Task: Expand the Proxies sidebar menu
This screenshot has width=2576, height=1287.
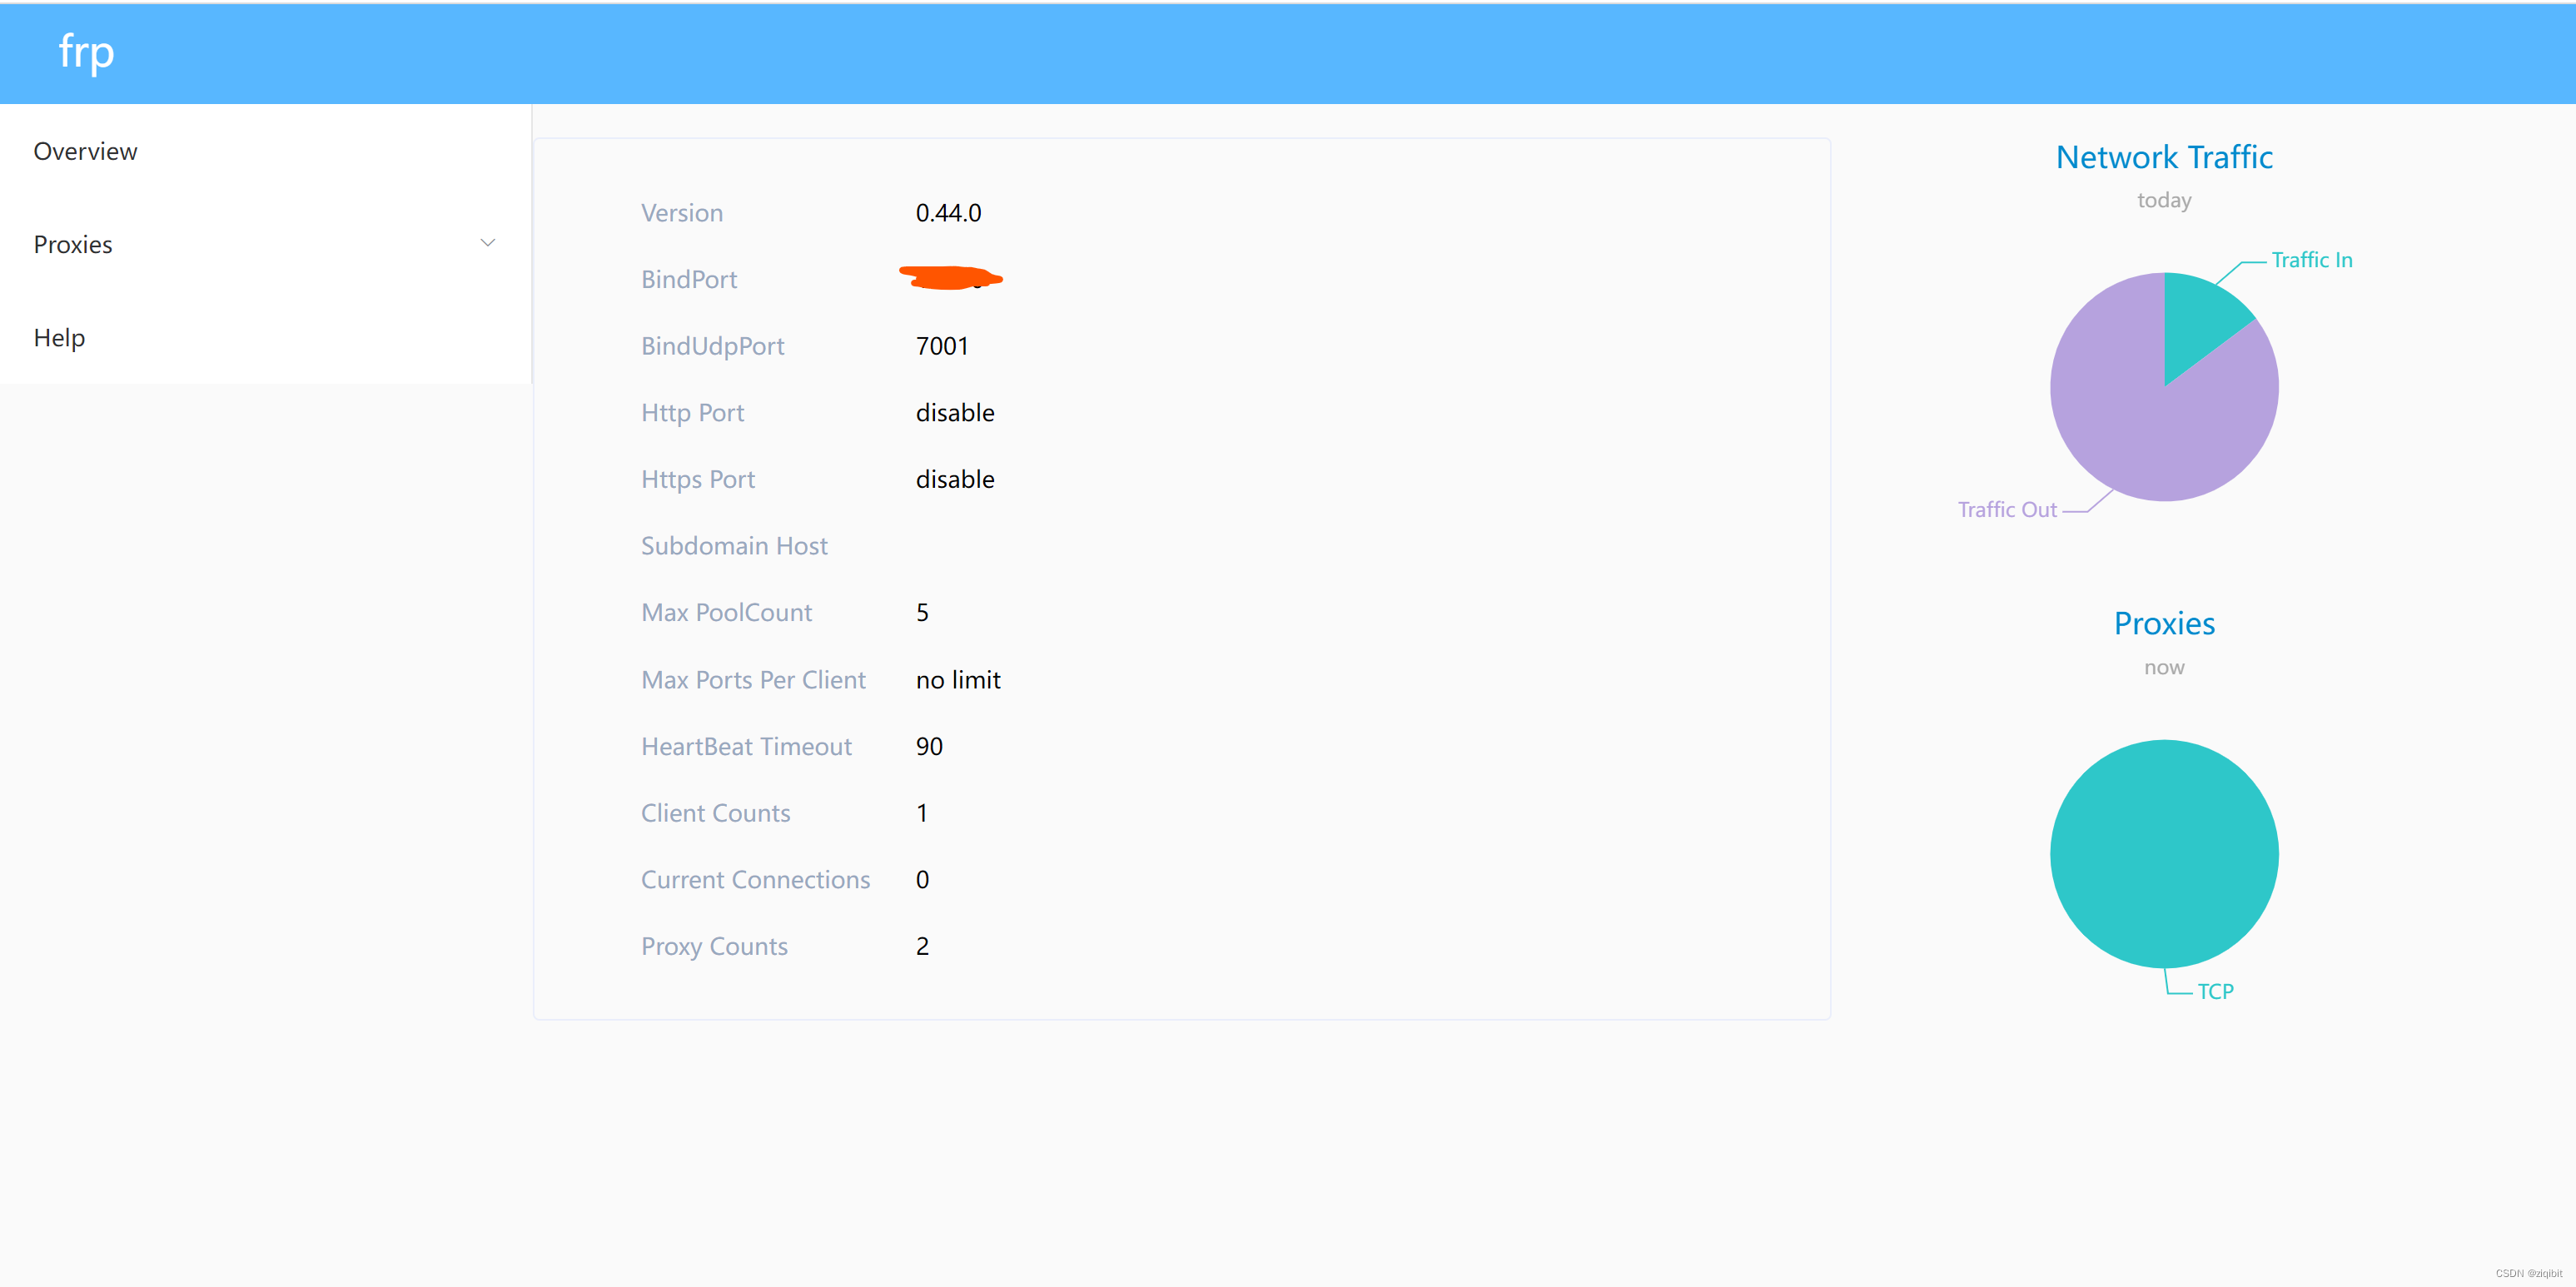Action: [x=73, y=244]
